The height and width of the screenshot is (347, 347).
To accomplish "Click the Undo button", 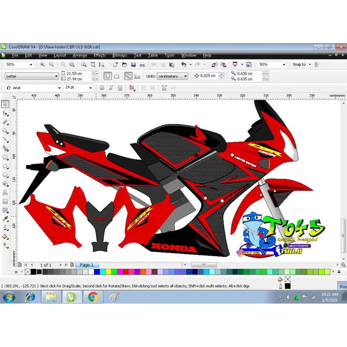I will click(183, 64).
